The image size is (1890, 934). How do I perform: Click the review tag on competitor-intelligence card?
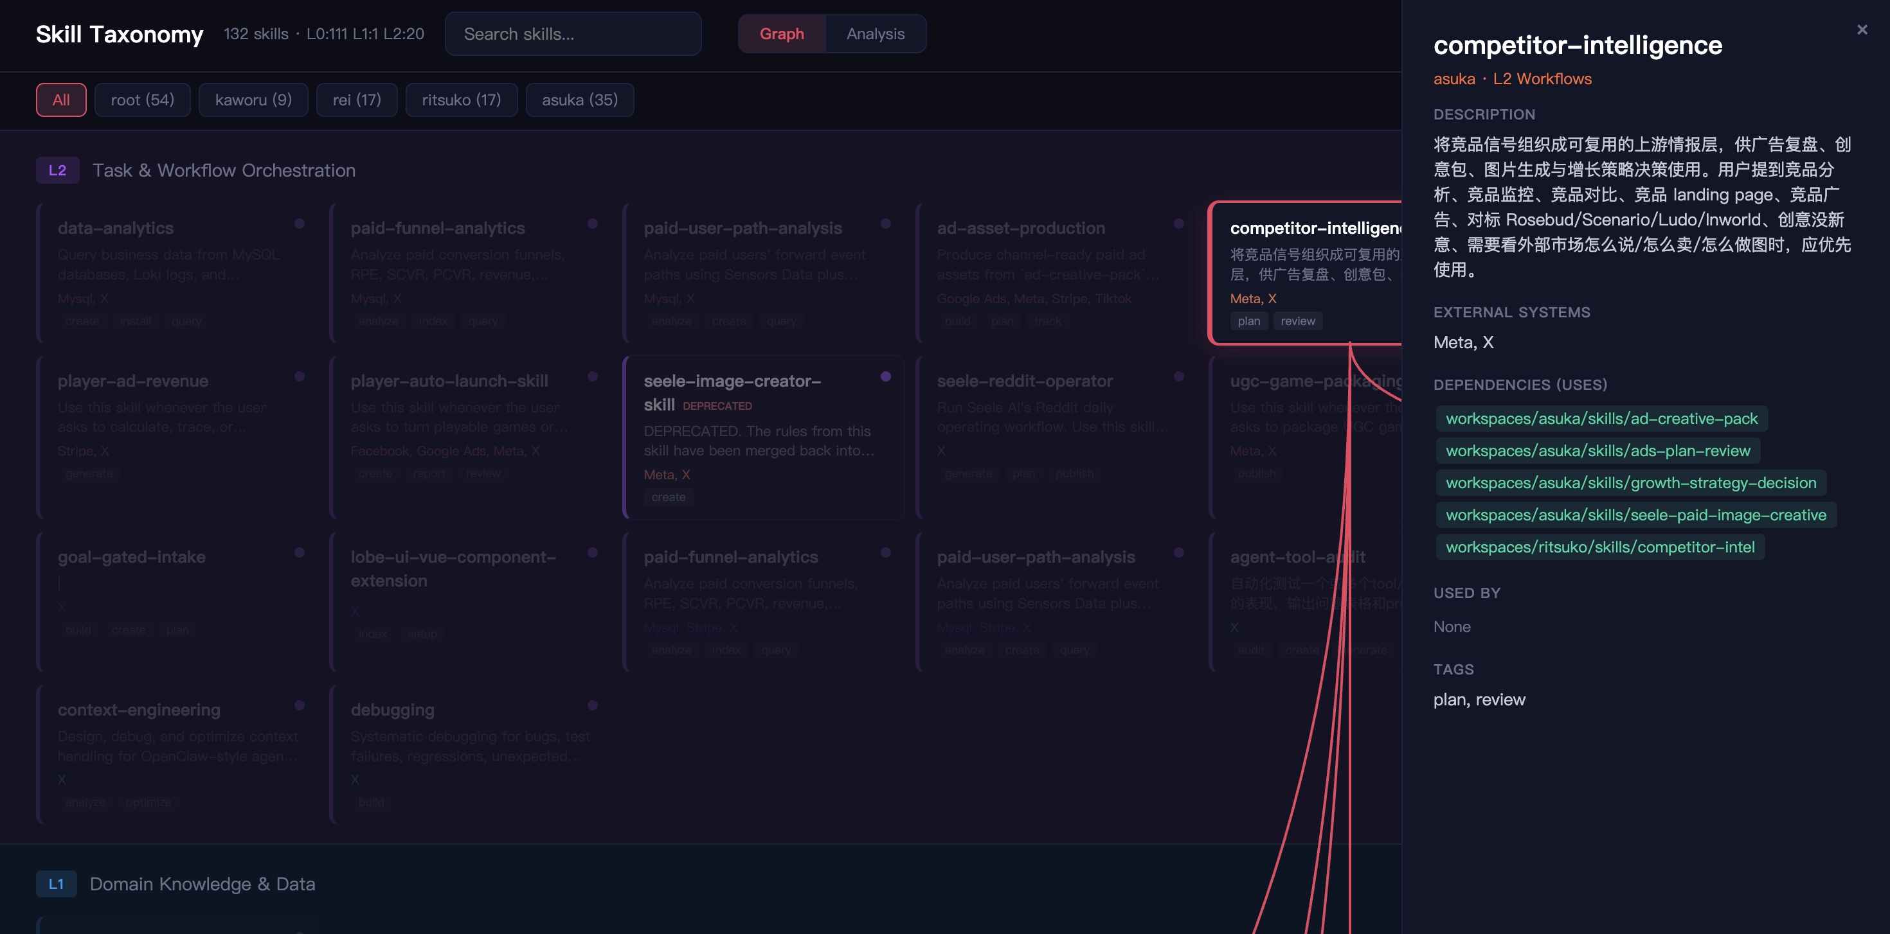(x=1297, y=321)
